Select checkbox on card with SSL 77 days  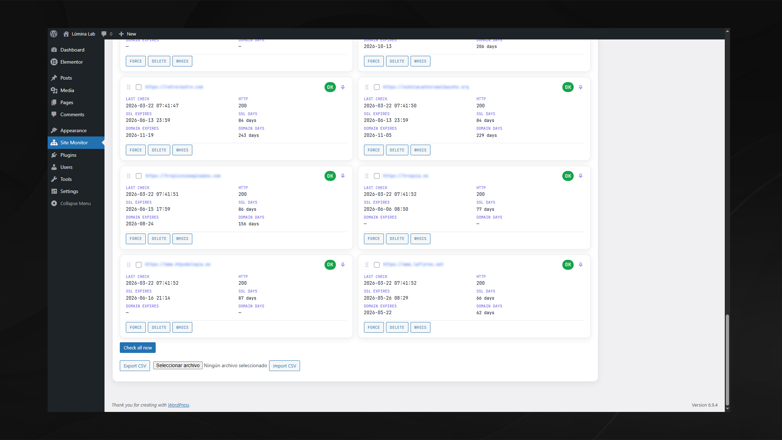click(377, 176)
